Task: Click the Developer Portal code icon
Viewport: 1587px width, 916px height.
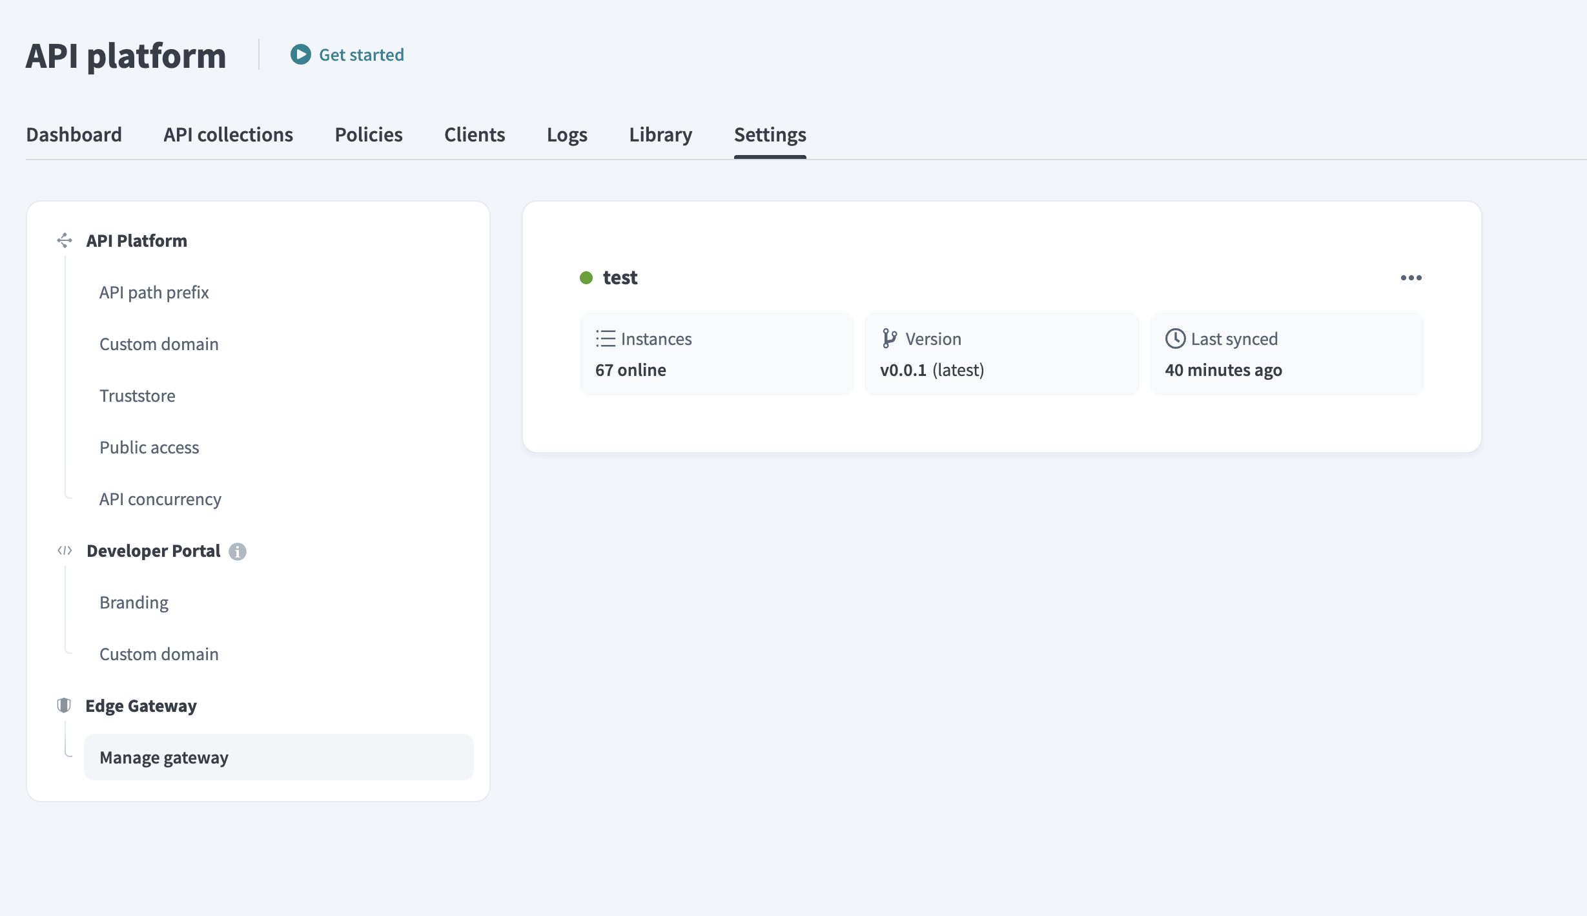Action: [x=64, y=550]
